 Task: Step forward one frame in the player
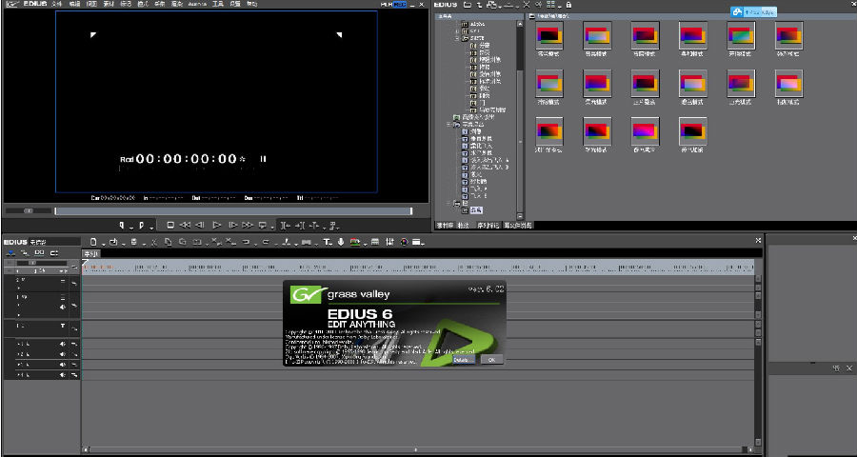(233, 225)
